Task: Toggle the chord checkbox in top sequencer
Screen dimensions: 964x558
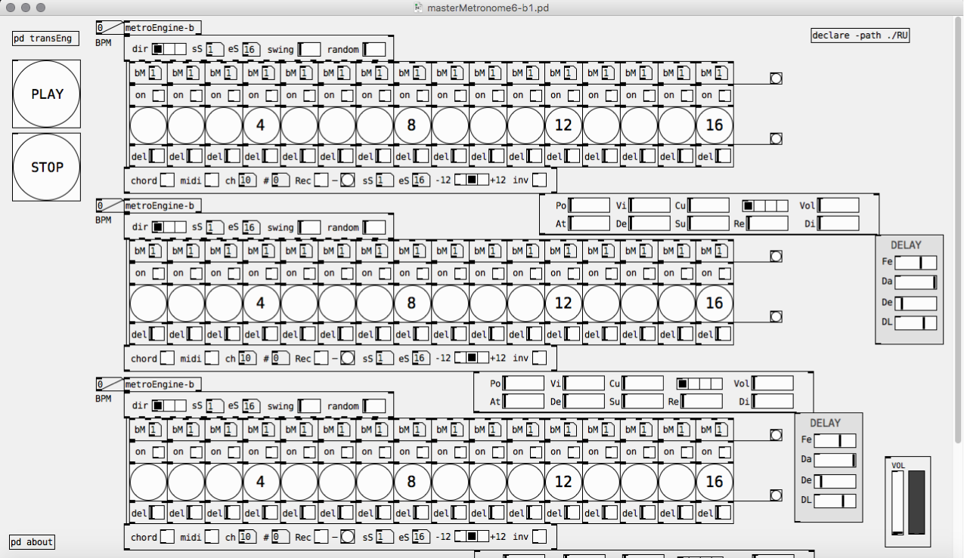Action: [167, 180]
